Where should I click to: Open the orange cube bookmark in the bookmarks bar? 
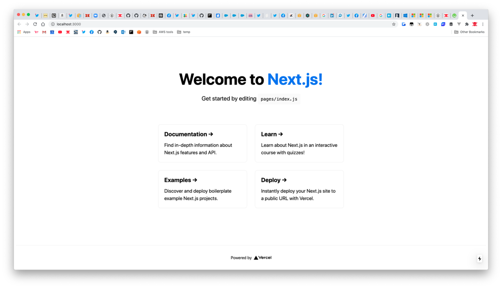click(x=139, y=32)
